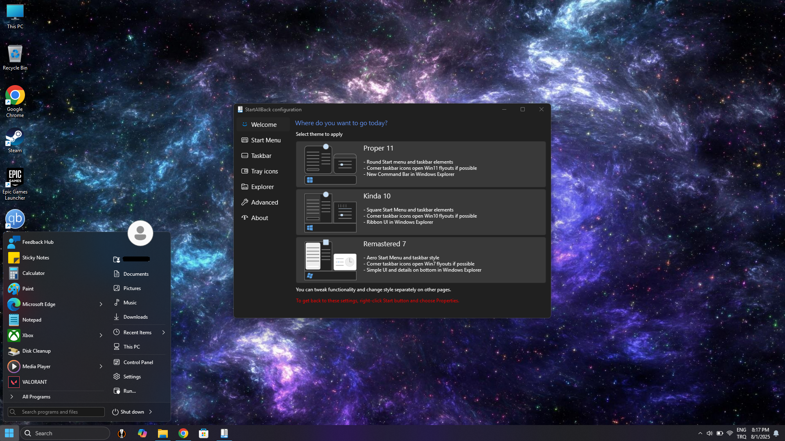Screen dimensions: 785x441
Task: Expand the Xbox submenu arrow
Action: pos(101,335)
